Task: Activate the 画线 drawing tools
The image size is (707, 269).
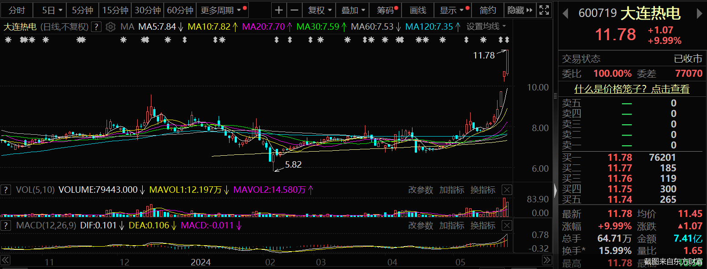Action: tap(418, 10)
